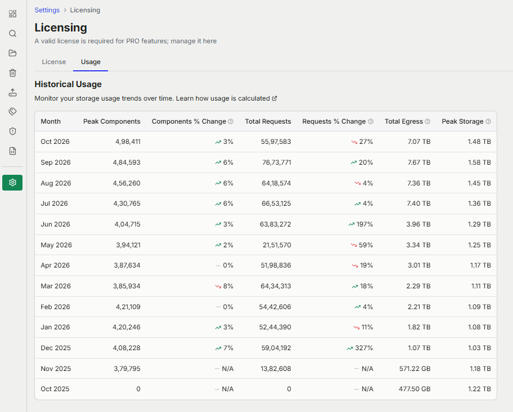This screenshot has height=412, width=513.
Task: Open the tags icon in the sidebar
Action: click(x=12, y=112)
